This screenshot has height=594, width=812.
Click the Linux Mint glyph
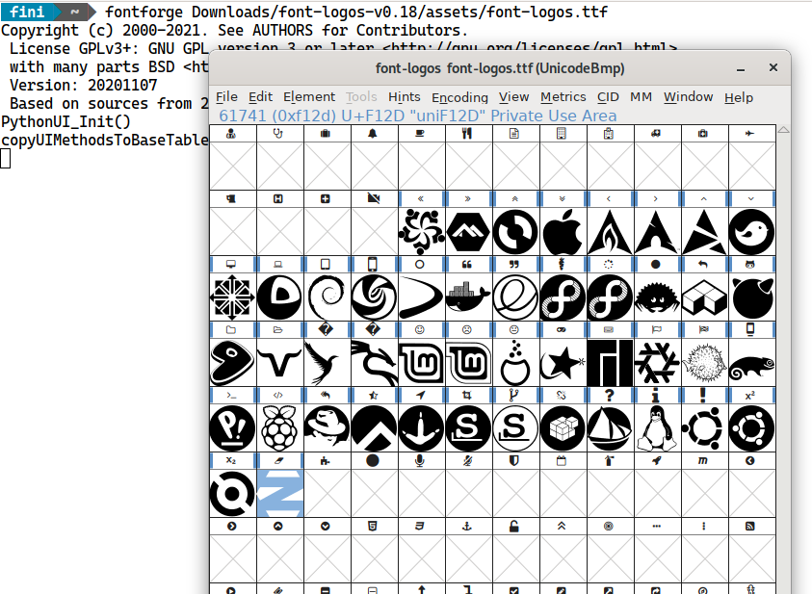(423, 364)
